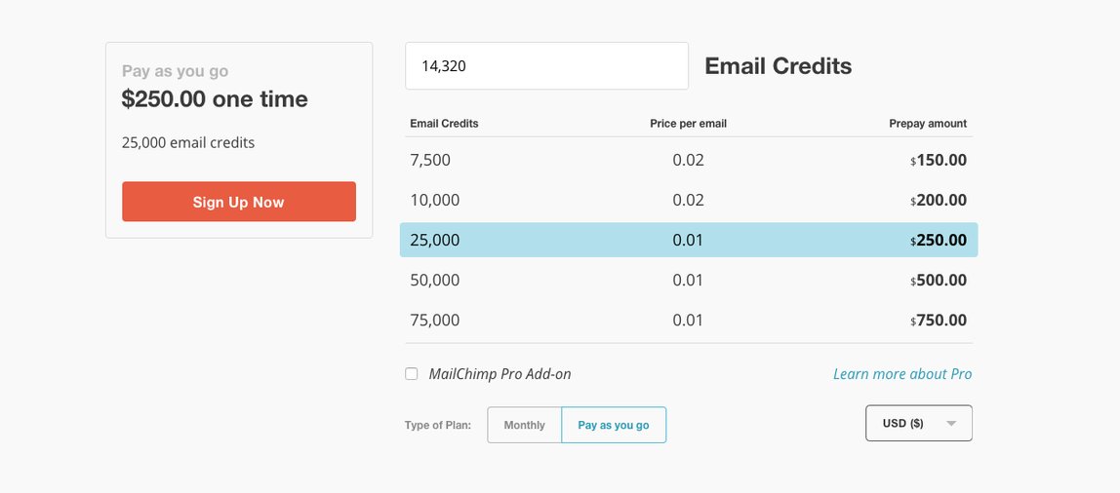Click the MailChimp Pro Add-on label text
Screen dimensions: 1120x493
pyautogui.click(x=500, y=374)
